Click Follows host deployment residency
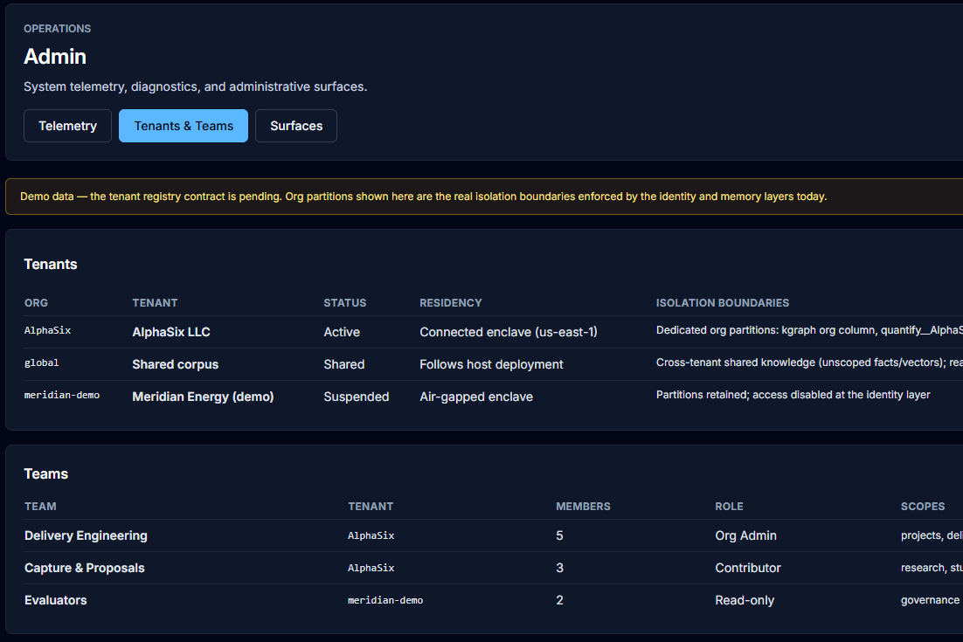Screen dimensions: 963x642 point(491,364)
